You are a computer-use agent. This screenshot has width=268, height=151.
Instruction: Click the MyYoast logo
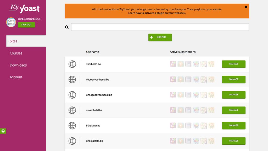(24, 9)
